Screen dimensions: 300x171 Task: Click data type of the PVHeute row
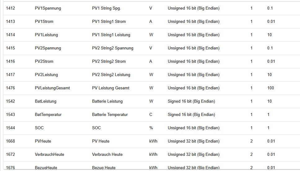(x=194, y=141)
